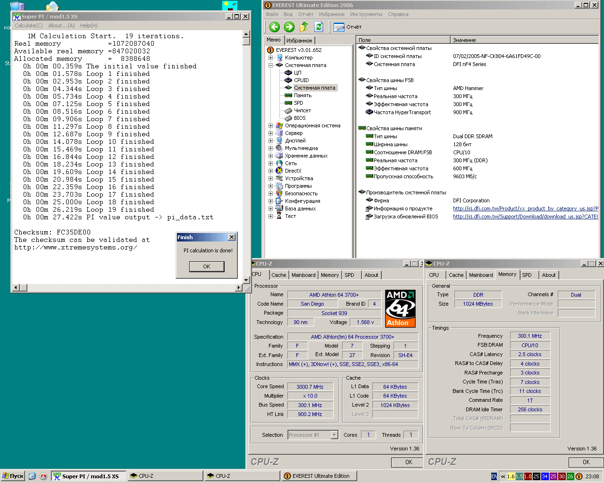The width and height of the screenshot is (604, 483).
Task: Select the highlighted Системная плата child tree item
Action: (x=315, y=88)
